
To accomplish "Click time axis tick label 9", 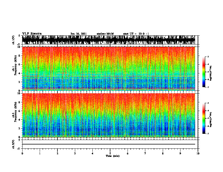I will (x=180, y=153).
